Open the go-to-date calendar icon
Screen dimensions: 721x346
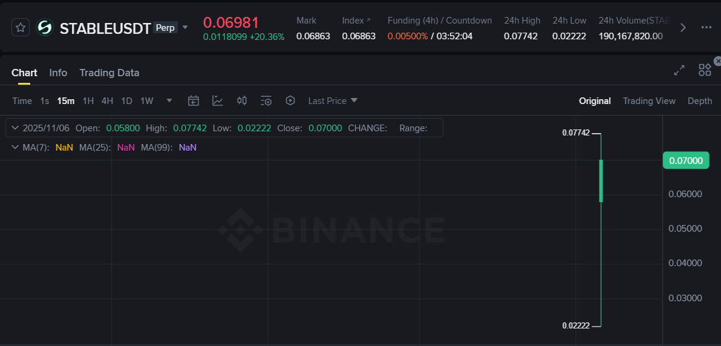coord(194,101)
